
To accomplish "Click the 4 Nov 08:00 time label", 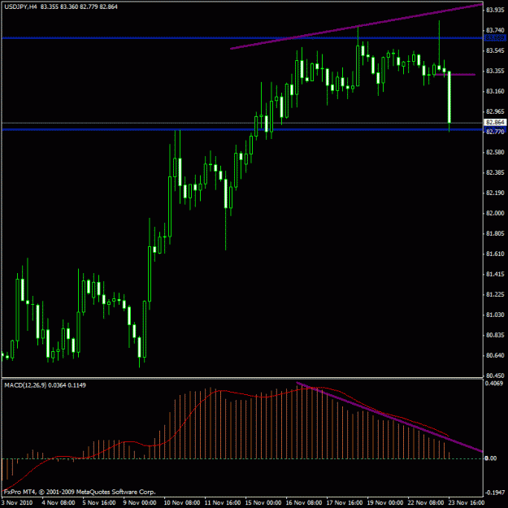I will tap(59, 503).
